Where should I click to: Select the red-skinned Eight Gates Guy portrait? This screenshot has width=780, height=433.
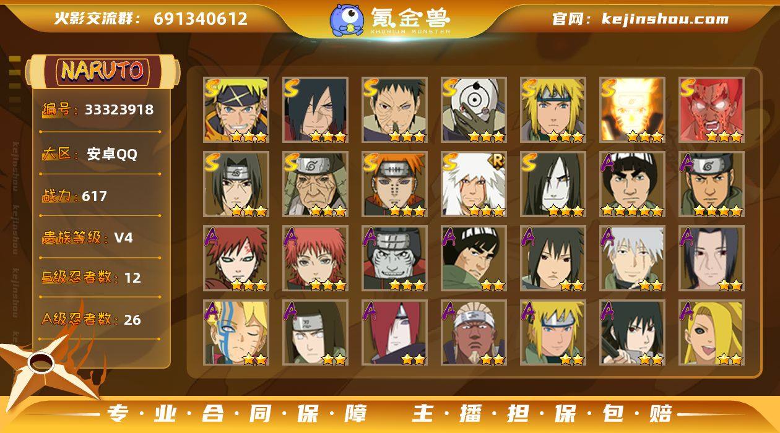coord(711,110)
